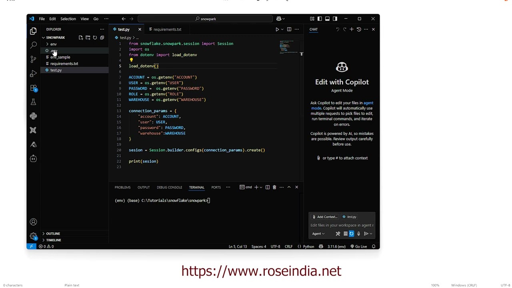Run the Python file with play icon
512x288 pixels.
pyautogui.click(x=277, y=29)
